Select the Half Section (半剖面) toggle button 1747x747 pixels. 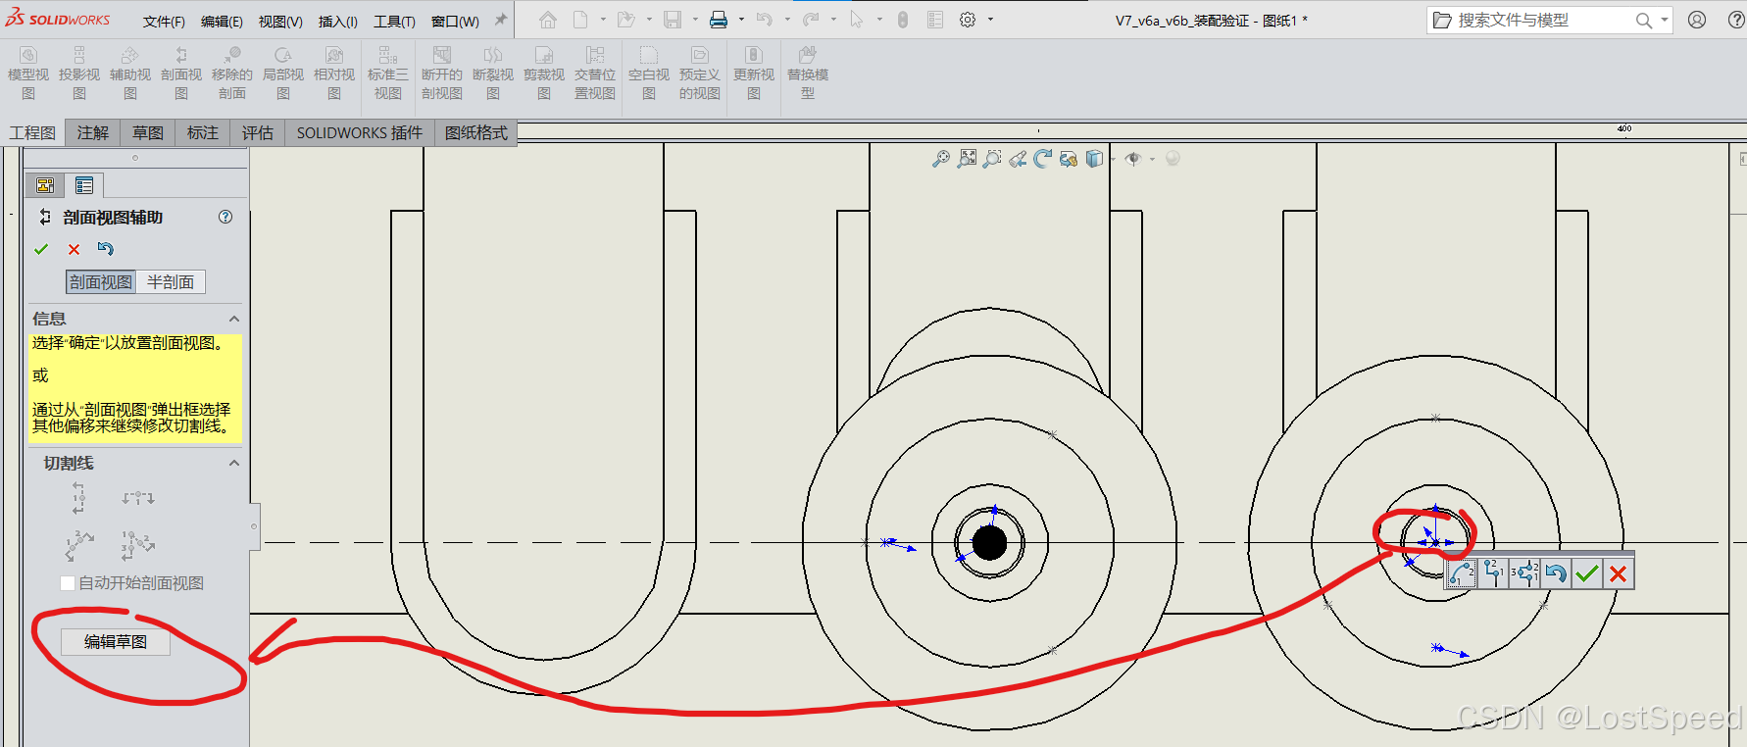point(171,282)
